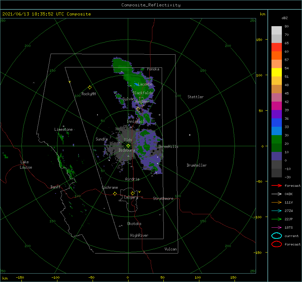Click the Ponoka city label
The image size is (302, 282).
(x=153, y=69)
